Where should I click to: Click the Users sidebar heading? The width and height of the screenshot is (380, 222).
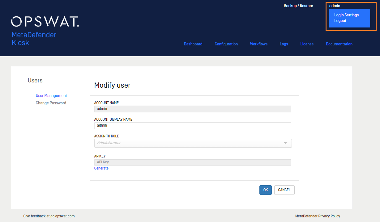click(x=35, y=80)
